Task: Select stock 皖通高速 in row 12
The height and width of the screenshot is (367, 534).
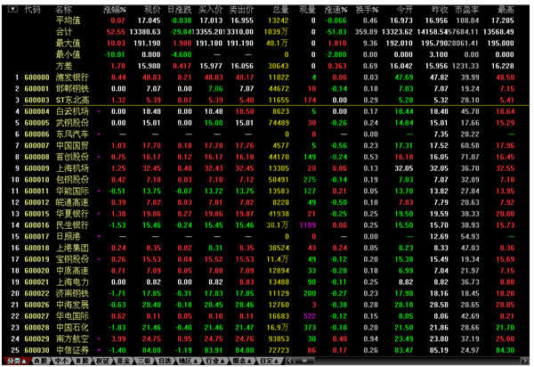Action: 72,202
